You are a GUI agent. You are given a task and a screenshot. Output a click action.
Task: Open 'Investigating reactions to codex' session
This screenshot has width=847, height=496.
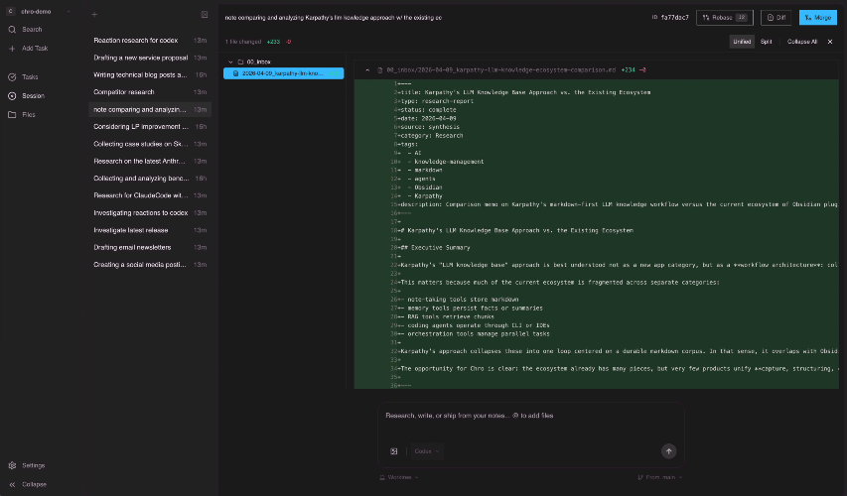point(150,213)
